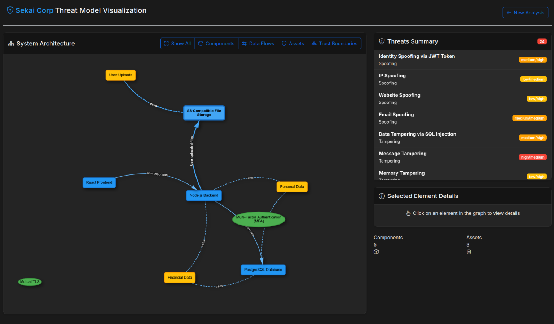Screen dimensions: 554x324
Task: Toggle the Components visibility filter
Action: pyautogui.click(x=216, y=43)
